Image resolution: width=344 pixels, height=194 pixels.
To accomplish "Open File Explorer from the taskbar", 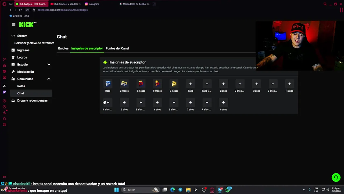I will [188, 190].
